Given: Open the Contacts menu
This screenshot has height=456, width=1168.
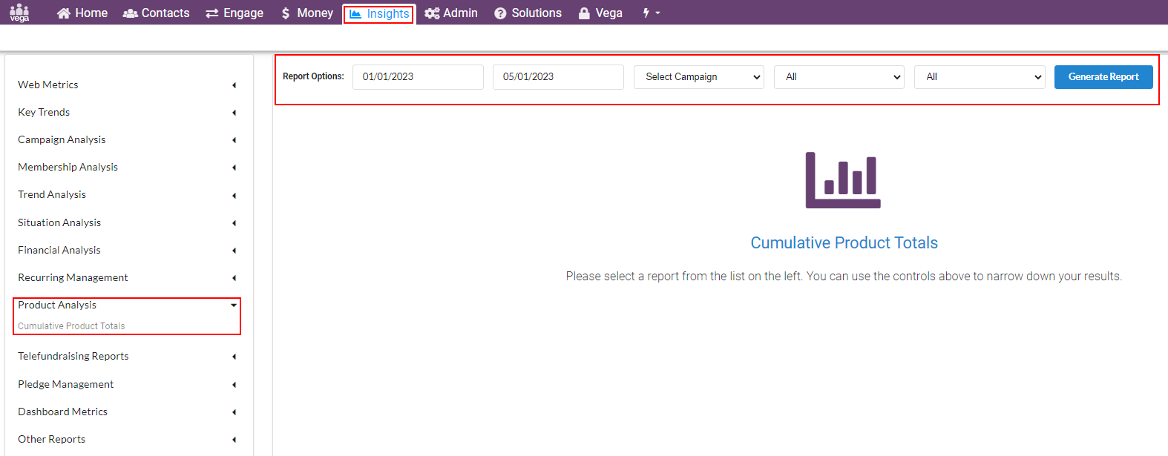Looking at the screenshot, I should pyautogui.click(x=156, y=13).
